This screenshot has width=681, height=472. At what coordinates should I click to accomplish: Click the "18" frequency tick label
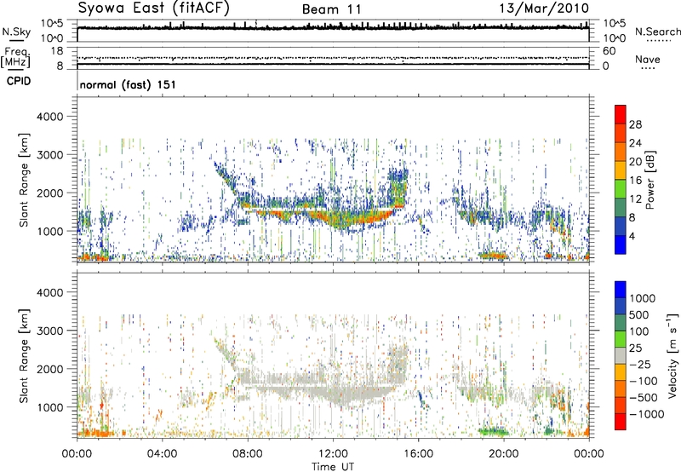tap(57, 51)
